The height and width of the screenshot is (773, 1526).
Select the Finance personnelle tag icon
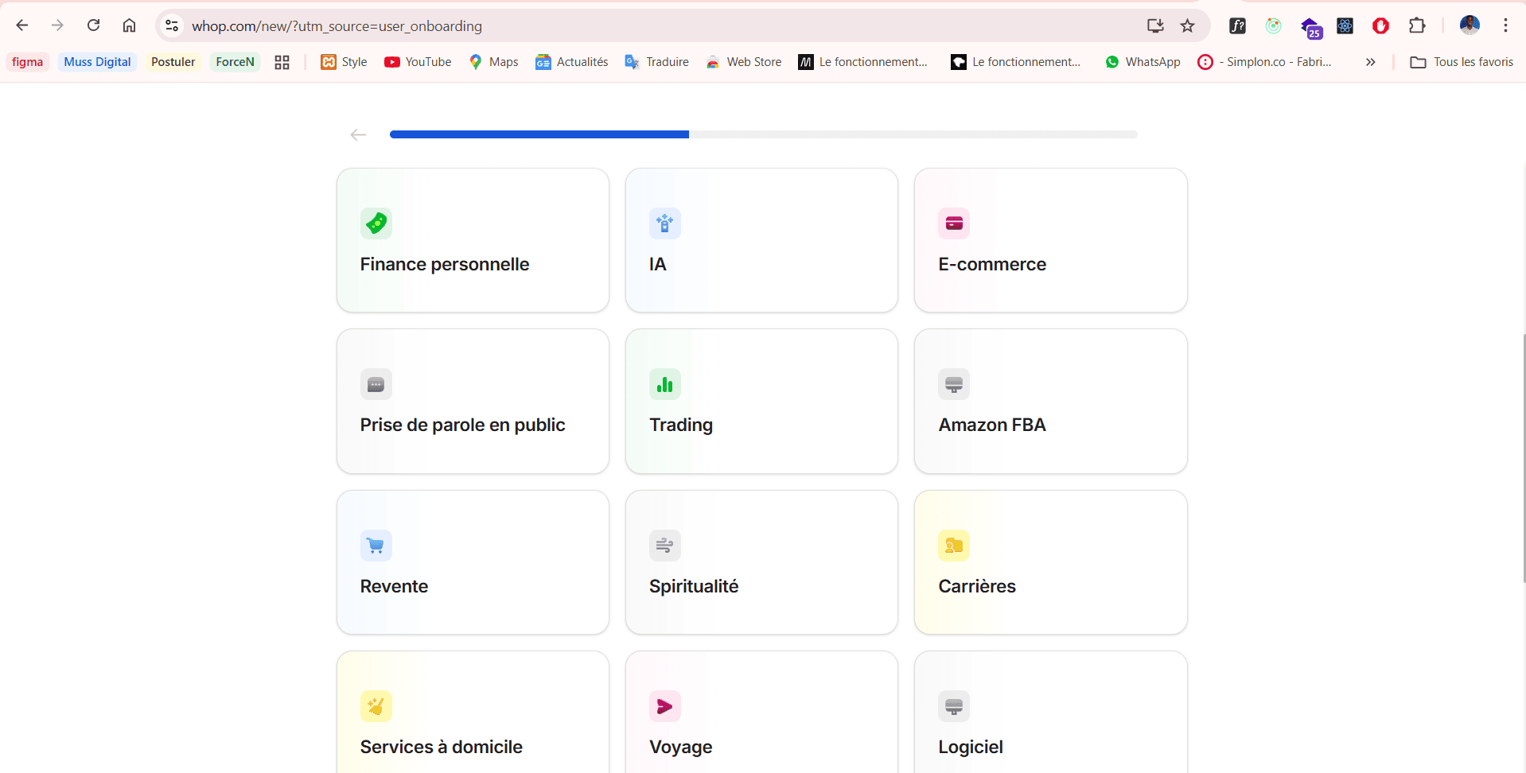[376, 223]
